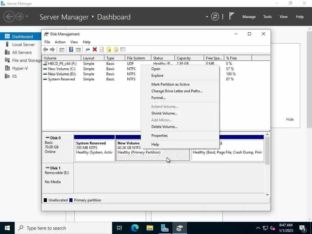Open the View menu in Disk Management
This screenshot has height=234, width=312.
(x=74, y=42)
